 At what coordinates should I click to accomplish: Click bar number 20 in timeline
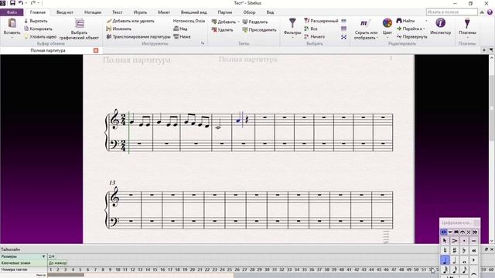(193, 270)
